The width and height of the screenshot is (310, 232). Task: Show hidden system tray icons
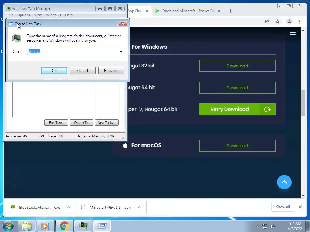(257, 226)
